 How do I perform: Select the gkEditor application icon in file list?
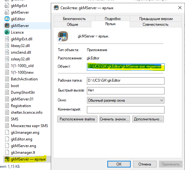tap(7, 19)
